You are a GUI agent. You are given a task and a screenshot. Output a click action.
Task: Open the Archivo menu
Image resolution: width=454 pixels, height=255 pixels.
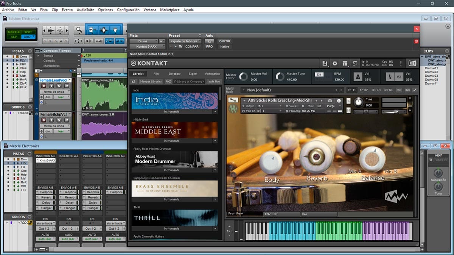coord(8,9)
